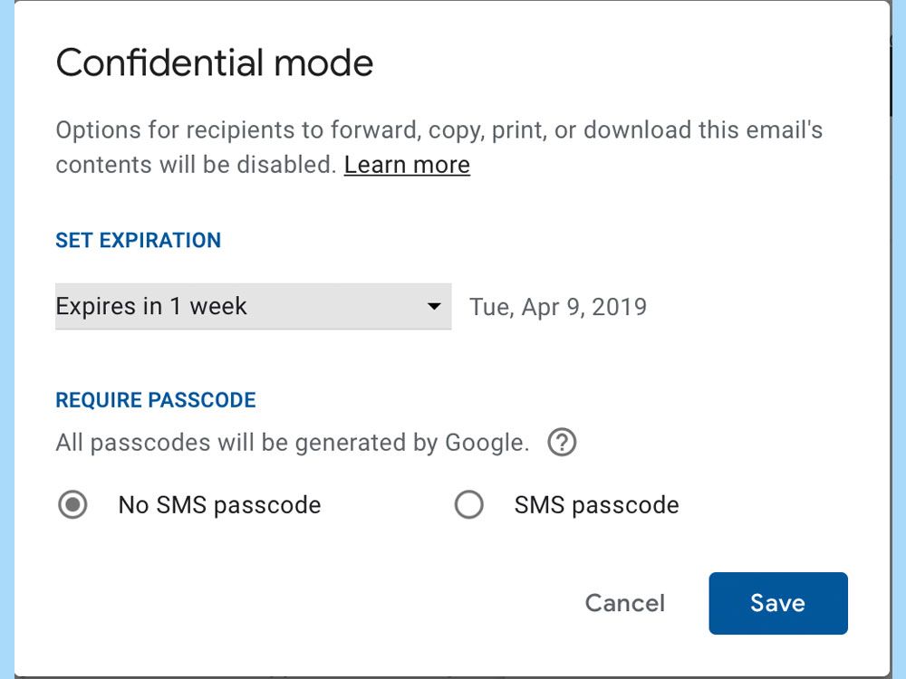
Task: Click the expiration date Tue, Apr 9, 2019
Action: pos(557,307)
